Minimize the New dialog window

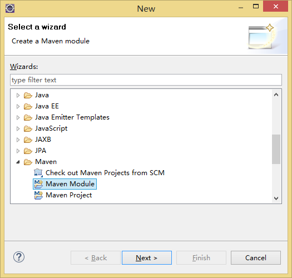pos(241,7)
